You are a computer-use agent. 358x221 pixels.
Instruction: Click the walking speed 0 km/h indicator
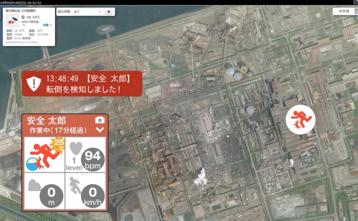click(x=92, y=196)
